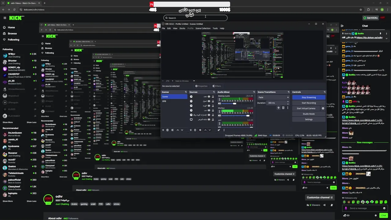Collapse the Kick chat panel with the arrow icon

342,26
